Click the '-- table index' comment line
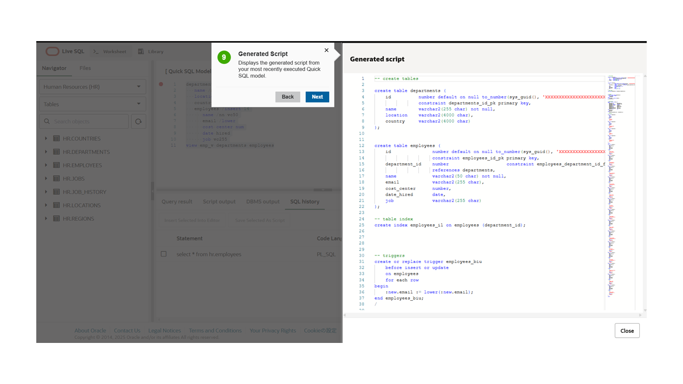The image size is (683, 384). (394, 219)
